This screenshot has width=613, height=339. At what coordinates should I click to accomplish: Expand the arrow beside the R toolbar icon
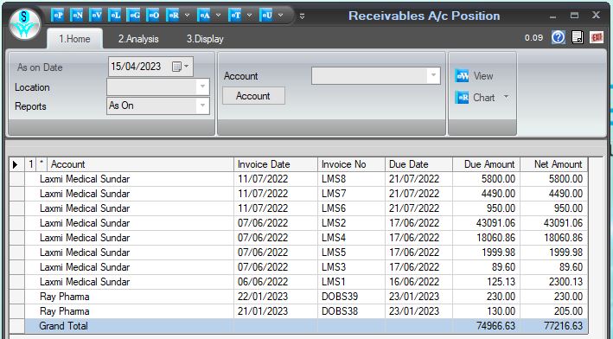point(188,16)
